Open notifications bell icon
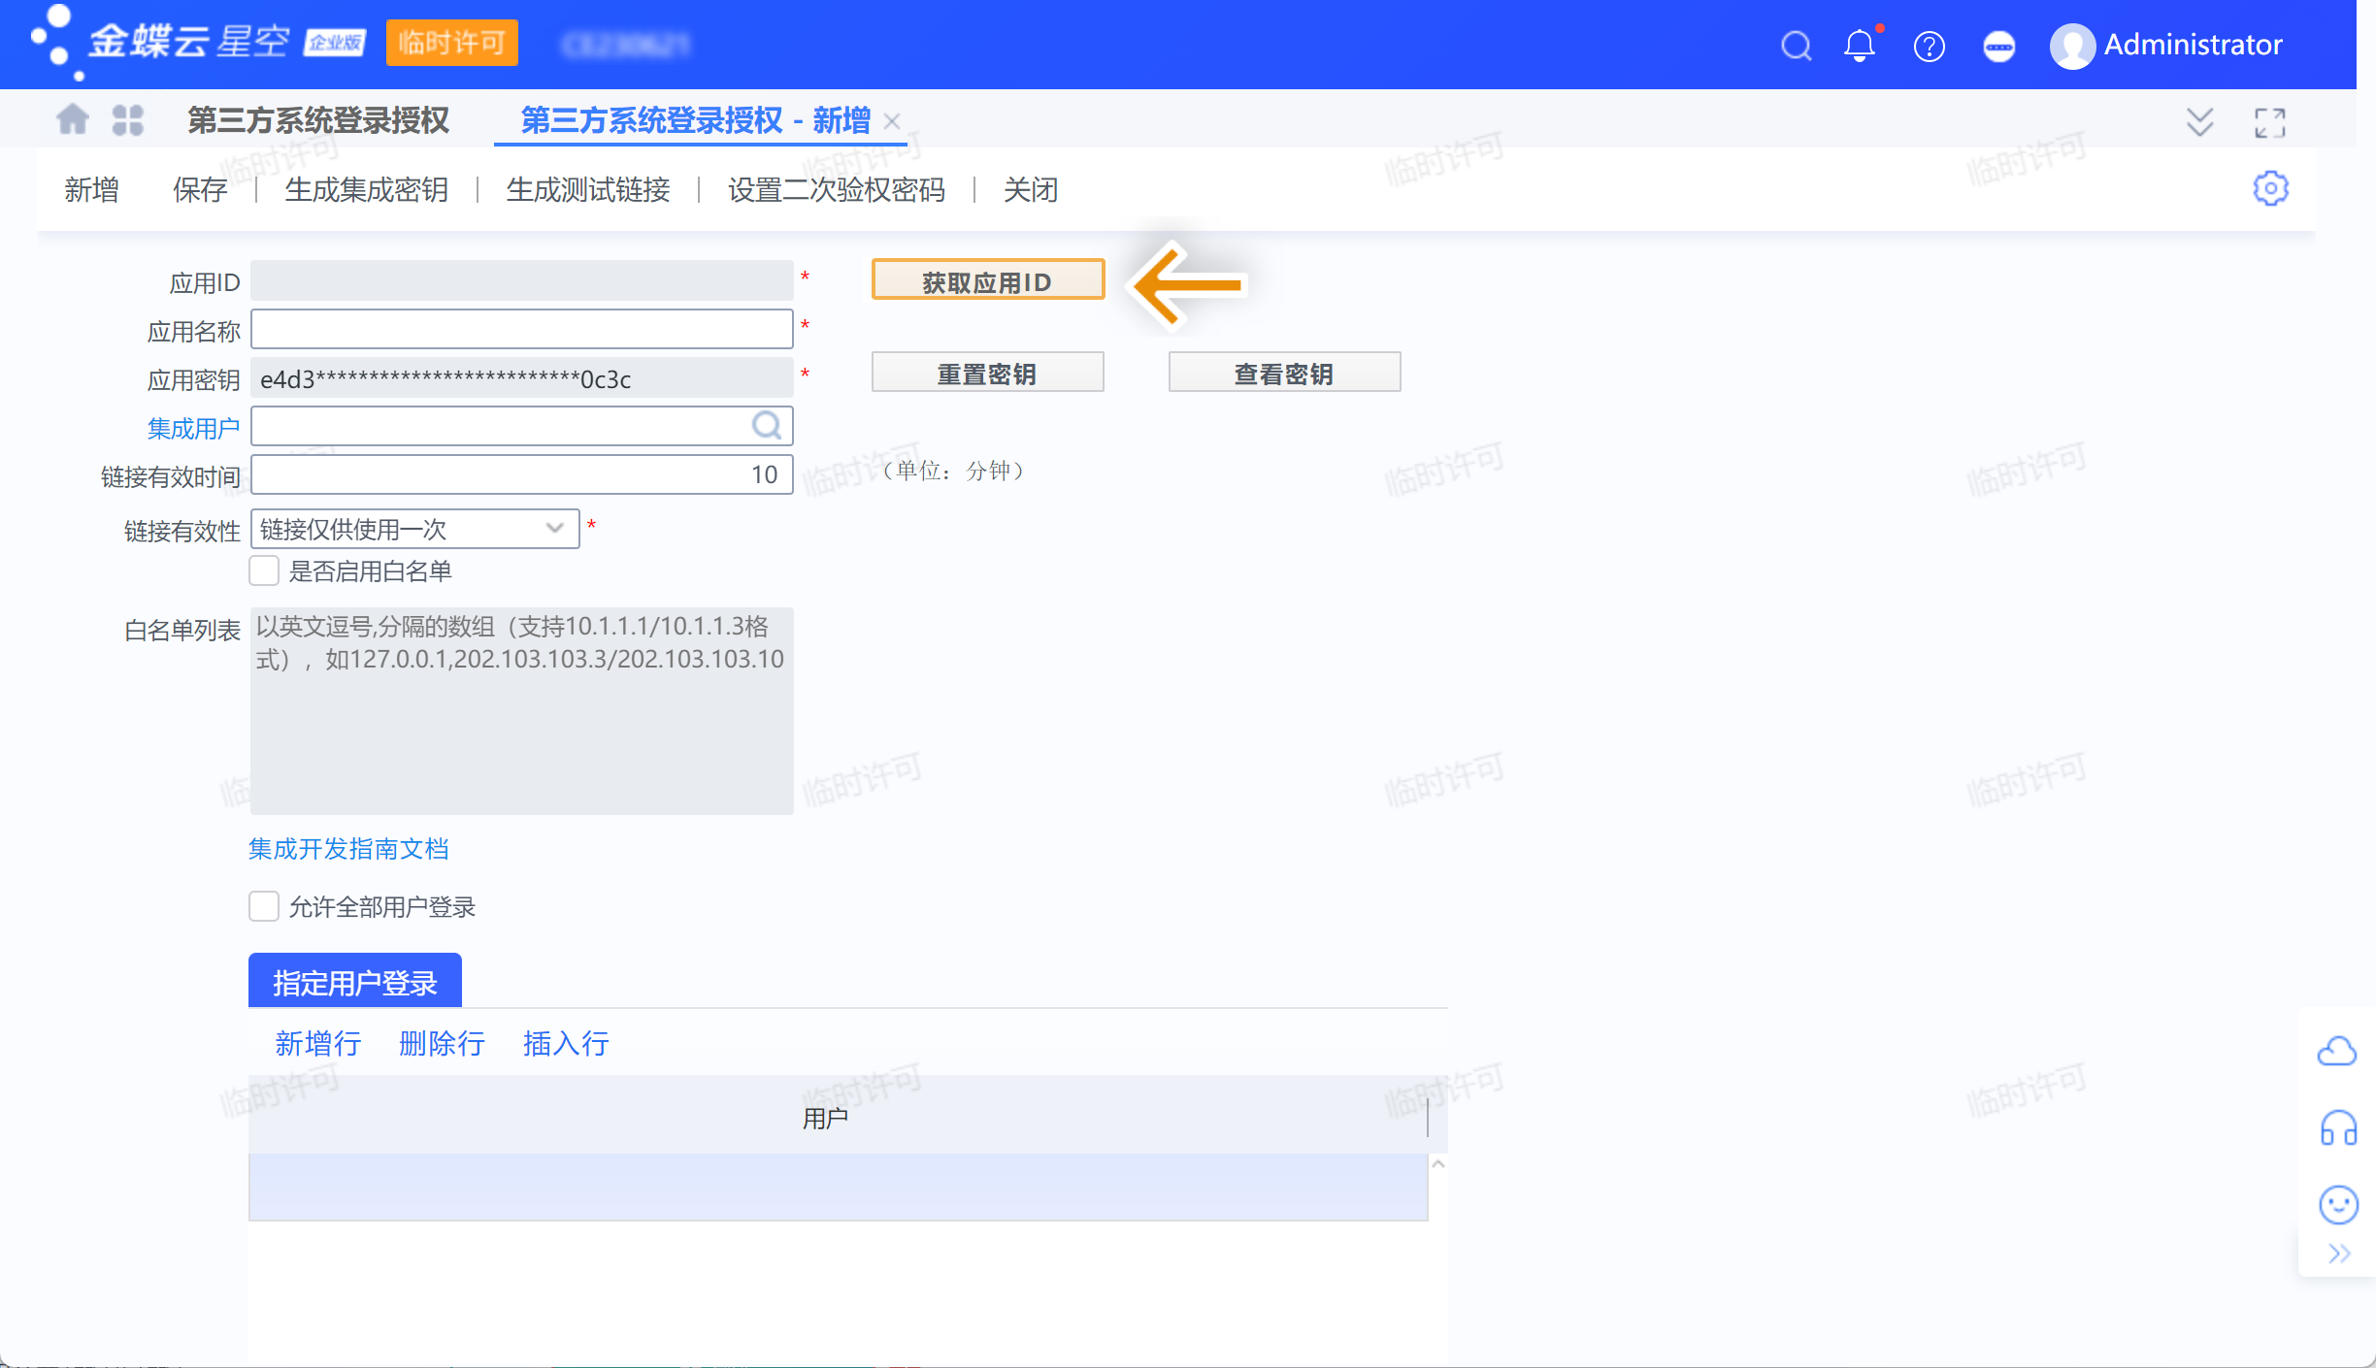The image size is (2376, 1368). point(1860,46)
